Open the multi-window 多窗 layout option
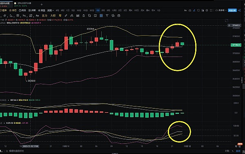 point(32,10)
